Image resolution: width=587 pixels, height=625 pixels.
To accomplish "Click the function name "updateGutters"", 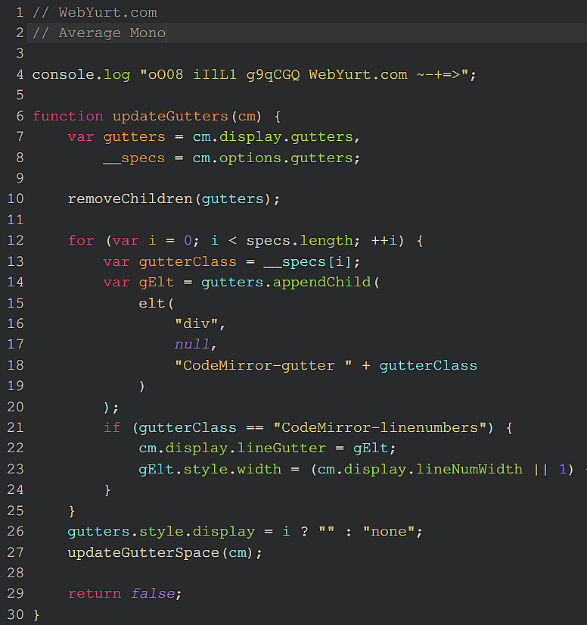I will [170, 116].
